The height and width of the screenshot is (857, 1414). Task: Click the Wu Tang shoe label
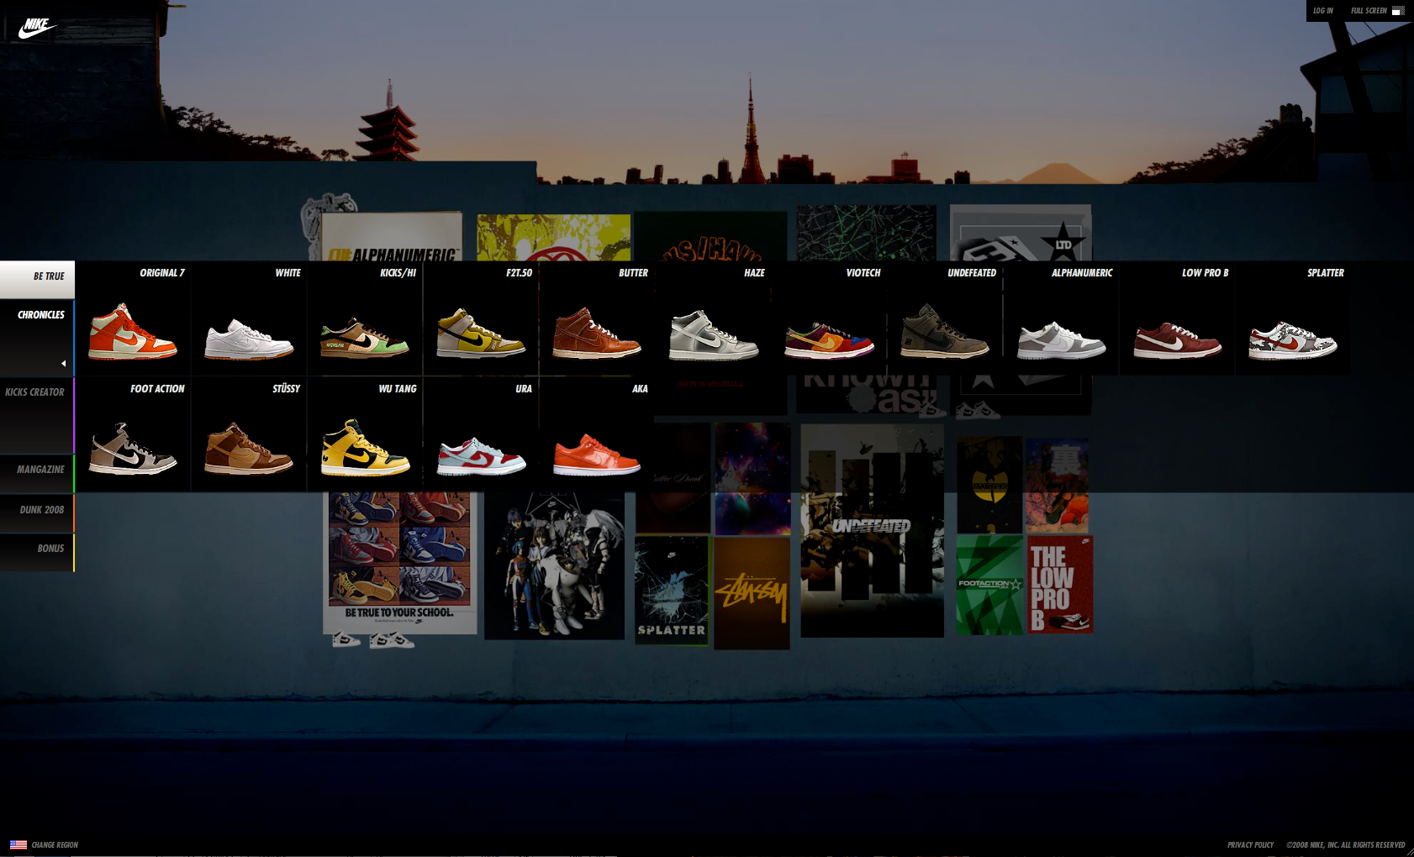pos(397,389)
